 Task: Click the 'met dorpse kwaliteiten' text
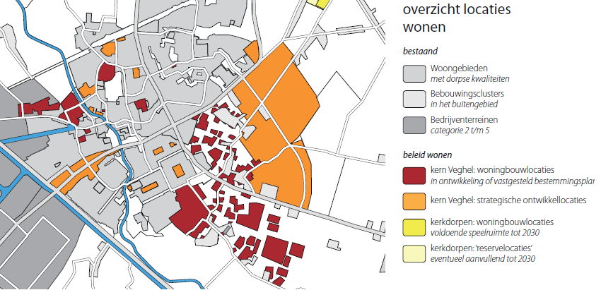470,79
